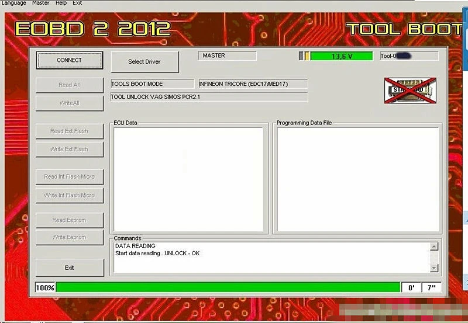
Task: Click the green 100% progress bar
Action: [x=228, y=287]
